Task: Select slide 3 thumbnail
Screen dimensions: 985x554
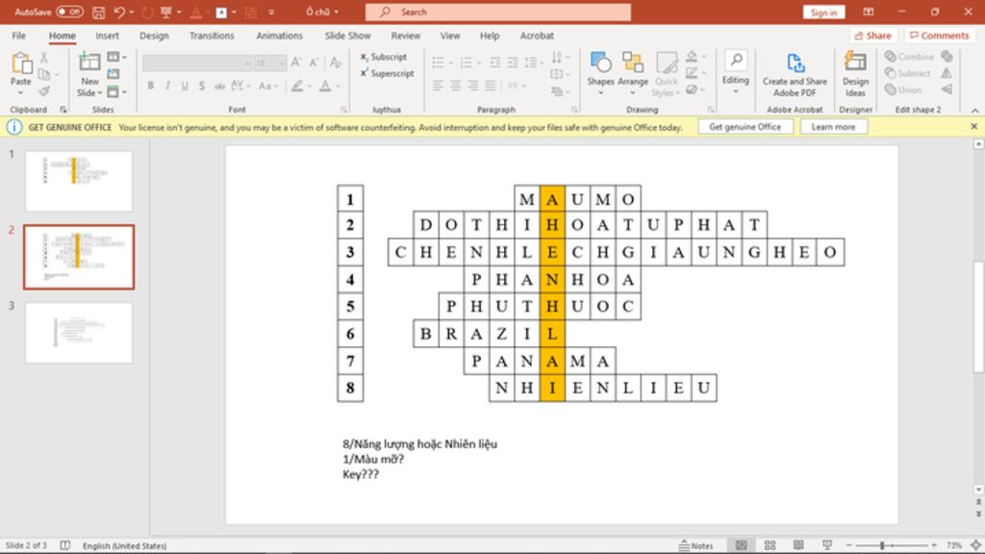Action: [79, 333]
